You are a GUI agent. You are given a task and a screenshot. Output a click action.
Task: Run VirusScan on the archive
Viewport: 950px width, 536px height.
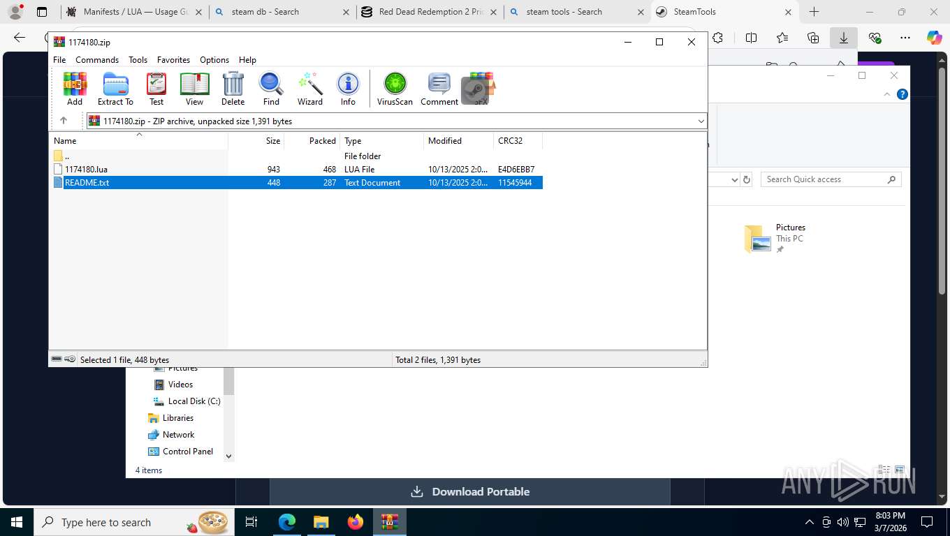click(395, 89)
